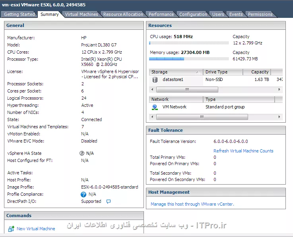The height and width of the screenshot is (237, 293).
Task: Click the New Virtual Machine command link
Action: point(36,229)
